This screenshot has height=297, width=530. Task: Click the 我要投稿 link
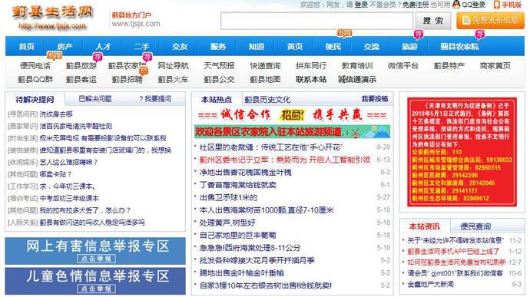[375, 99]
